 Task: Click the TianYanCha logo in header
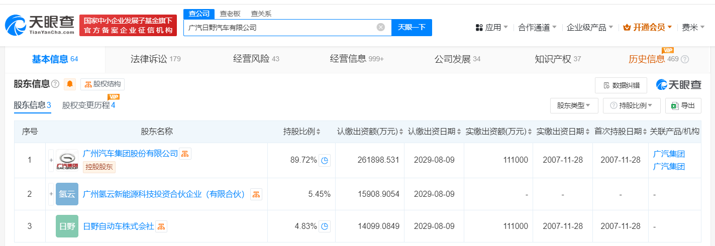(39, 26)
